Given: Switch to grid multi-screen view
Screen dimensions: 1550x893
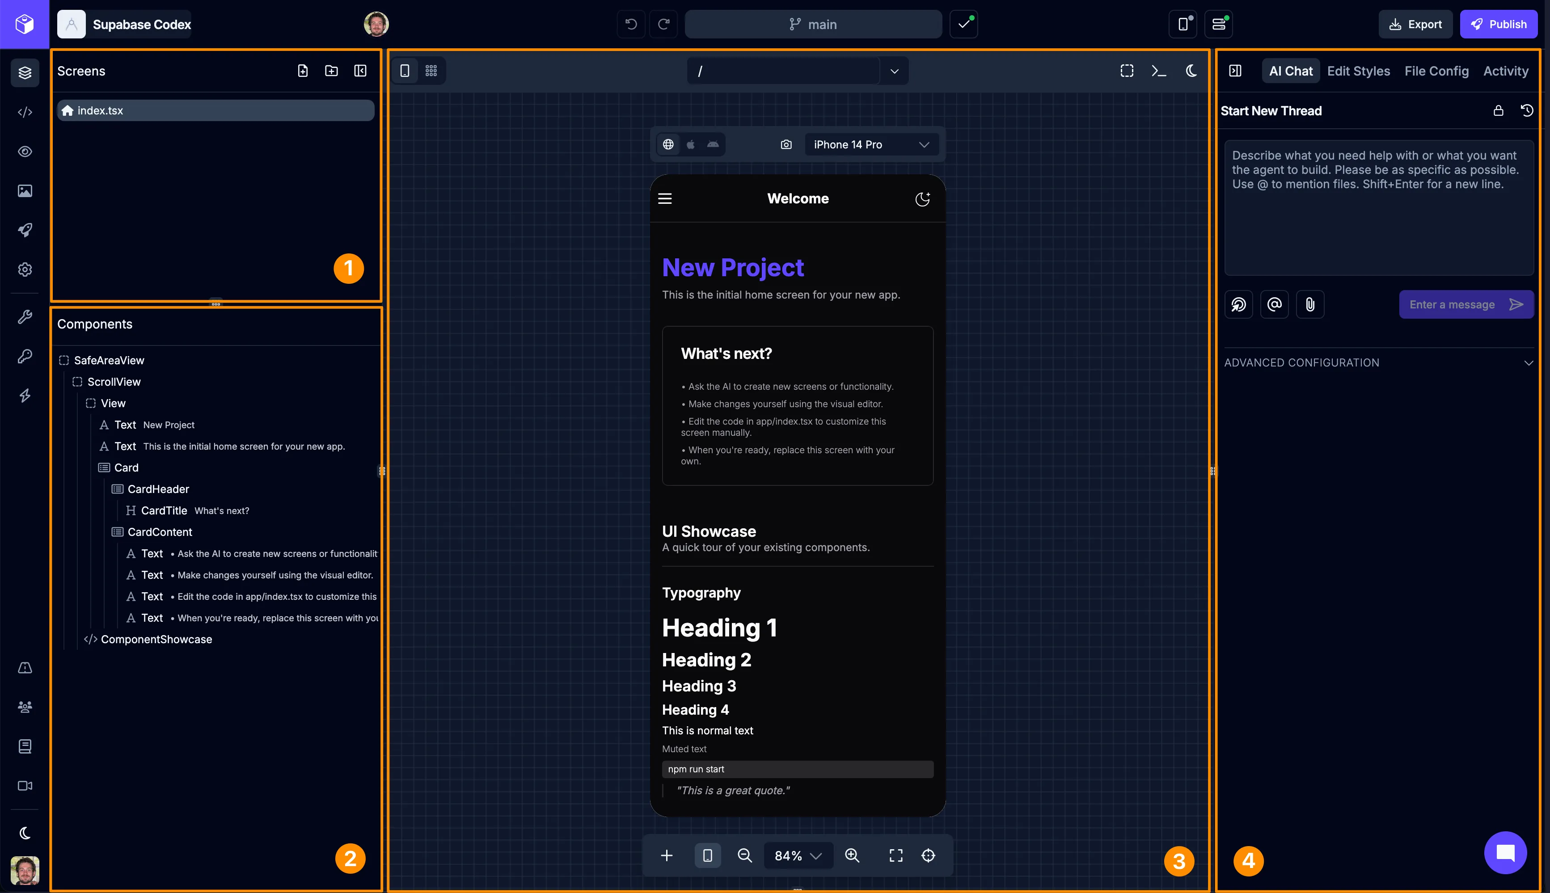Looking at the screenshot, I should click(x=431, y=71).
